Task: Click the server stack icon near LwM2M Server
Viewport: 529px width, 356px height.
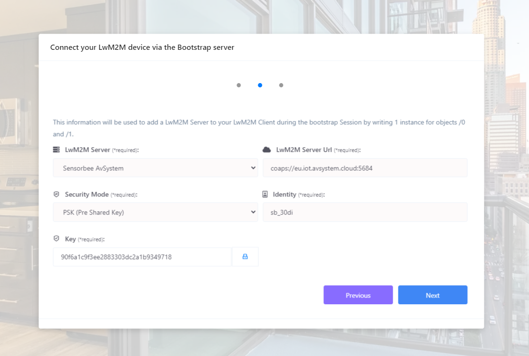Action: [x=57, y=150]
